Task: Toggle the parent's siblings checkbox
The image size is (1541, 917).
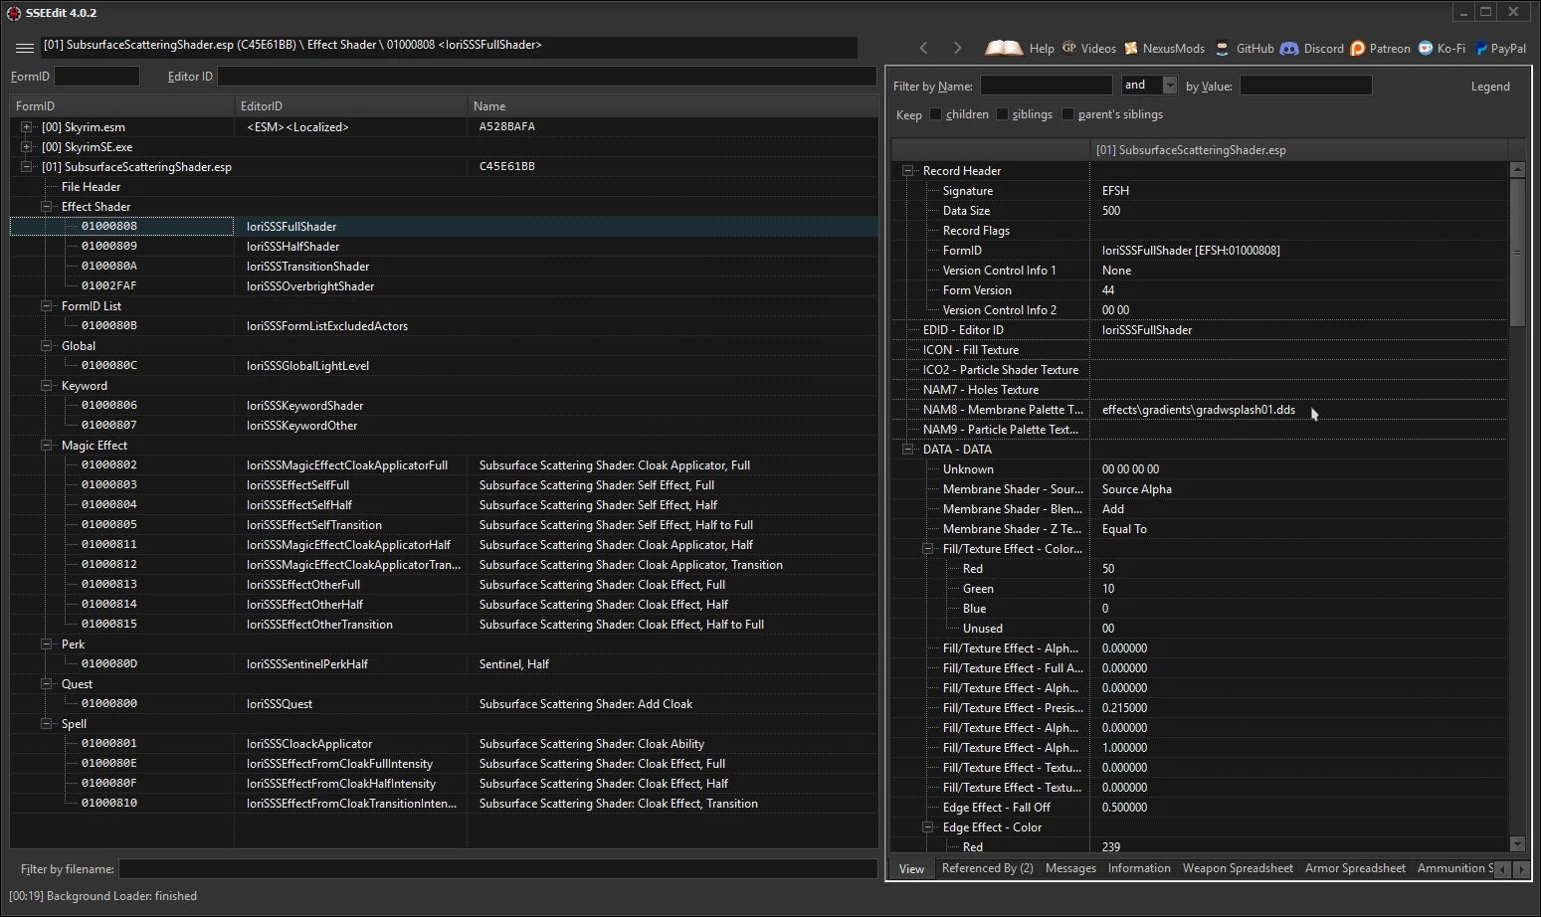Action: coord(1067,114)
